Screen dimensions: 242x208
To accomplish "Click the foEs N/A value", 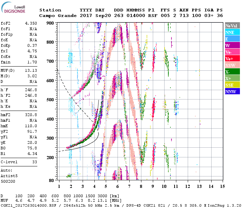I will pos(33,57).
